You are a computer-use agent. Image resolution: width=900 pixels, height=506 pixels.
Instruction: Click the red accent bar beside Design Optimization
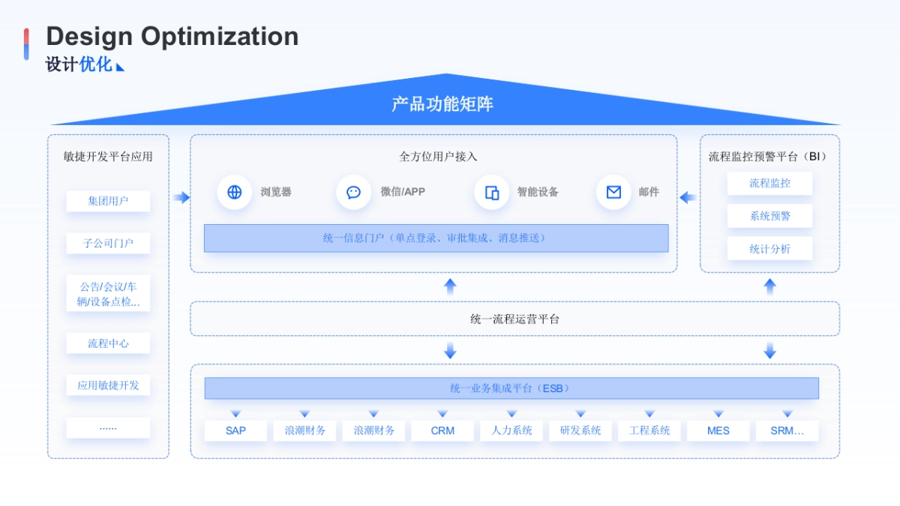[28, 37]
